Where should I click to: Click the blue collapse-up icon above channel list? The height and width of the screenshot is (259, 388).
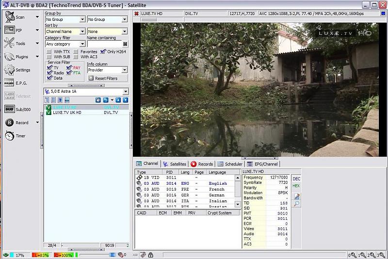118,100
